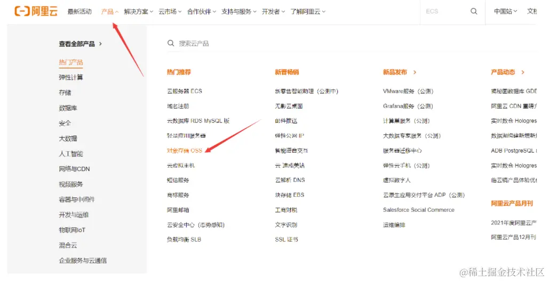Open 邮件推送 link
This screenshot has width=548, height=281.
[286, 121]
